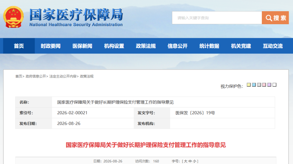
Task: Set font size to 小
Action: 194,161
